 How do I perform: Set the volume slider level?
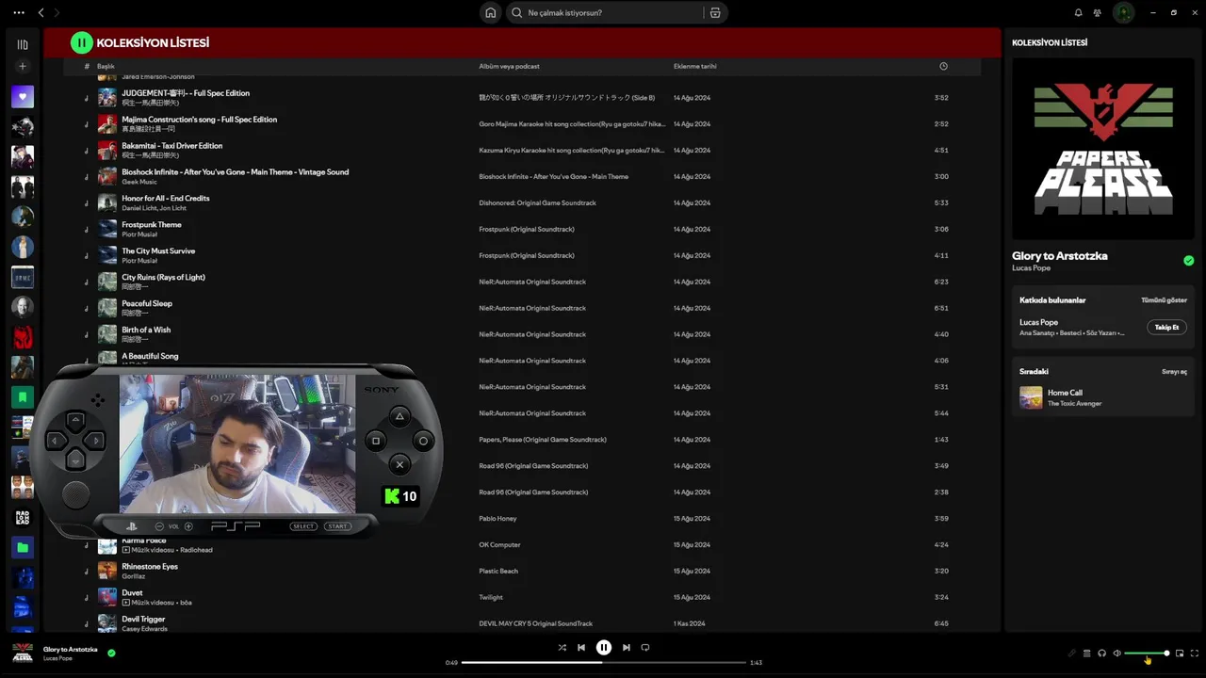(1146, 653)
